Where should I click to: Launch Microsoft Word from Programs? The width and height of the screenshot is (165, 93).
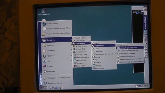tap(82, 60)
